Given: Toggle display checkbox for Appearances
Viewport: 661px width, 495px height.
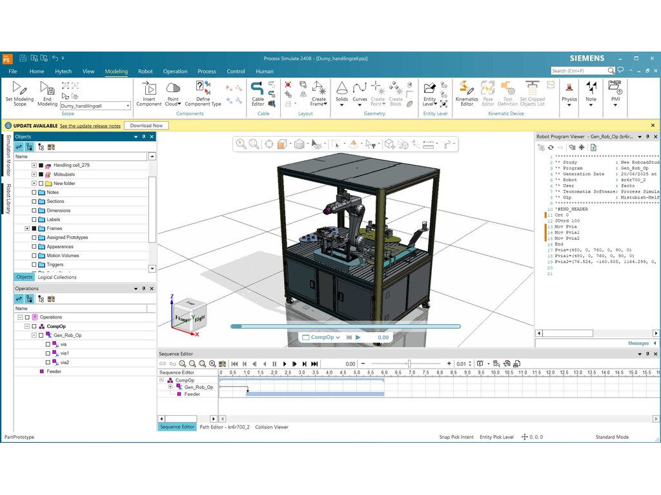Looking at the screenshot, I should (34, 247).
